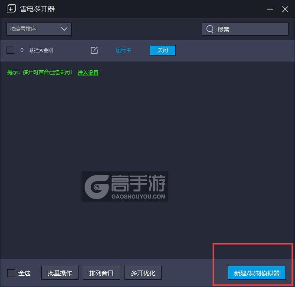This screenshot has width=295, height=287.
Task: Click the 运行中 status text
Action: [123, 50]
